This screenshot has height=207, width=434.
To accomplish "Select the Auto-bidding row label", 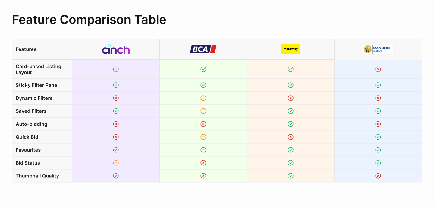I will click(x=31, y=124).
